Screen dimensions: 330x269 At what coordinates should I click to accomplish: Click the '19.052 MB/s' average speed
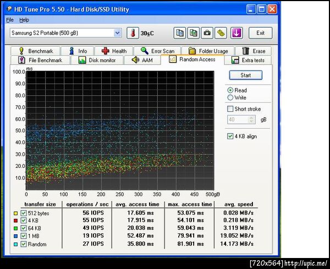pyautogui.click(x=237, y=236)
